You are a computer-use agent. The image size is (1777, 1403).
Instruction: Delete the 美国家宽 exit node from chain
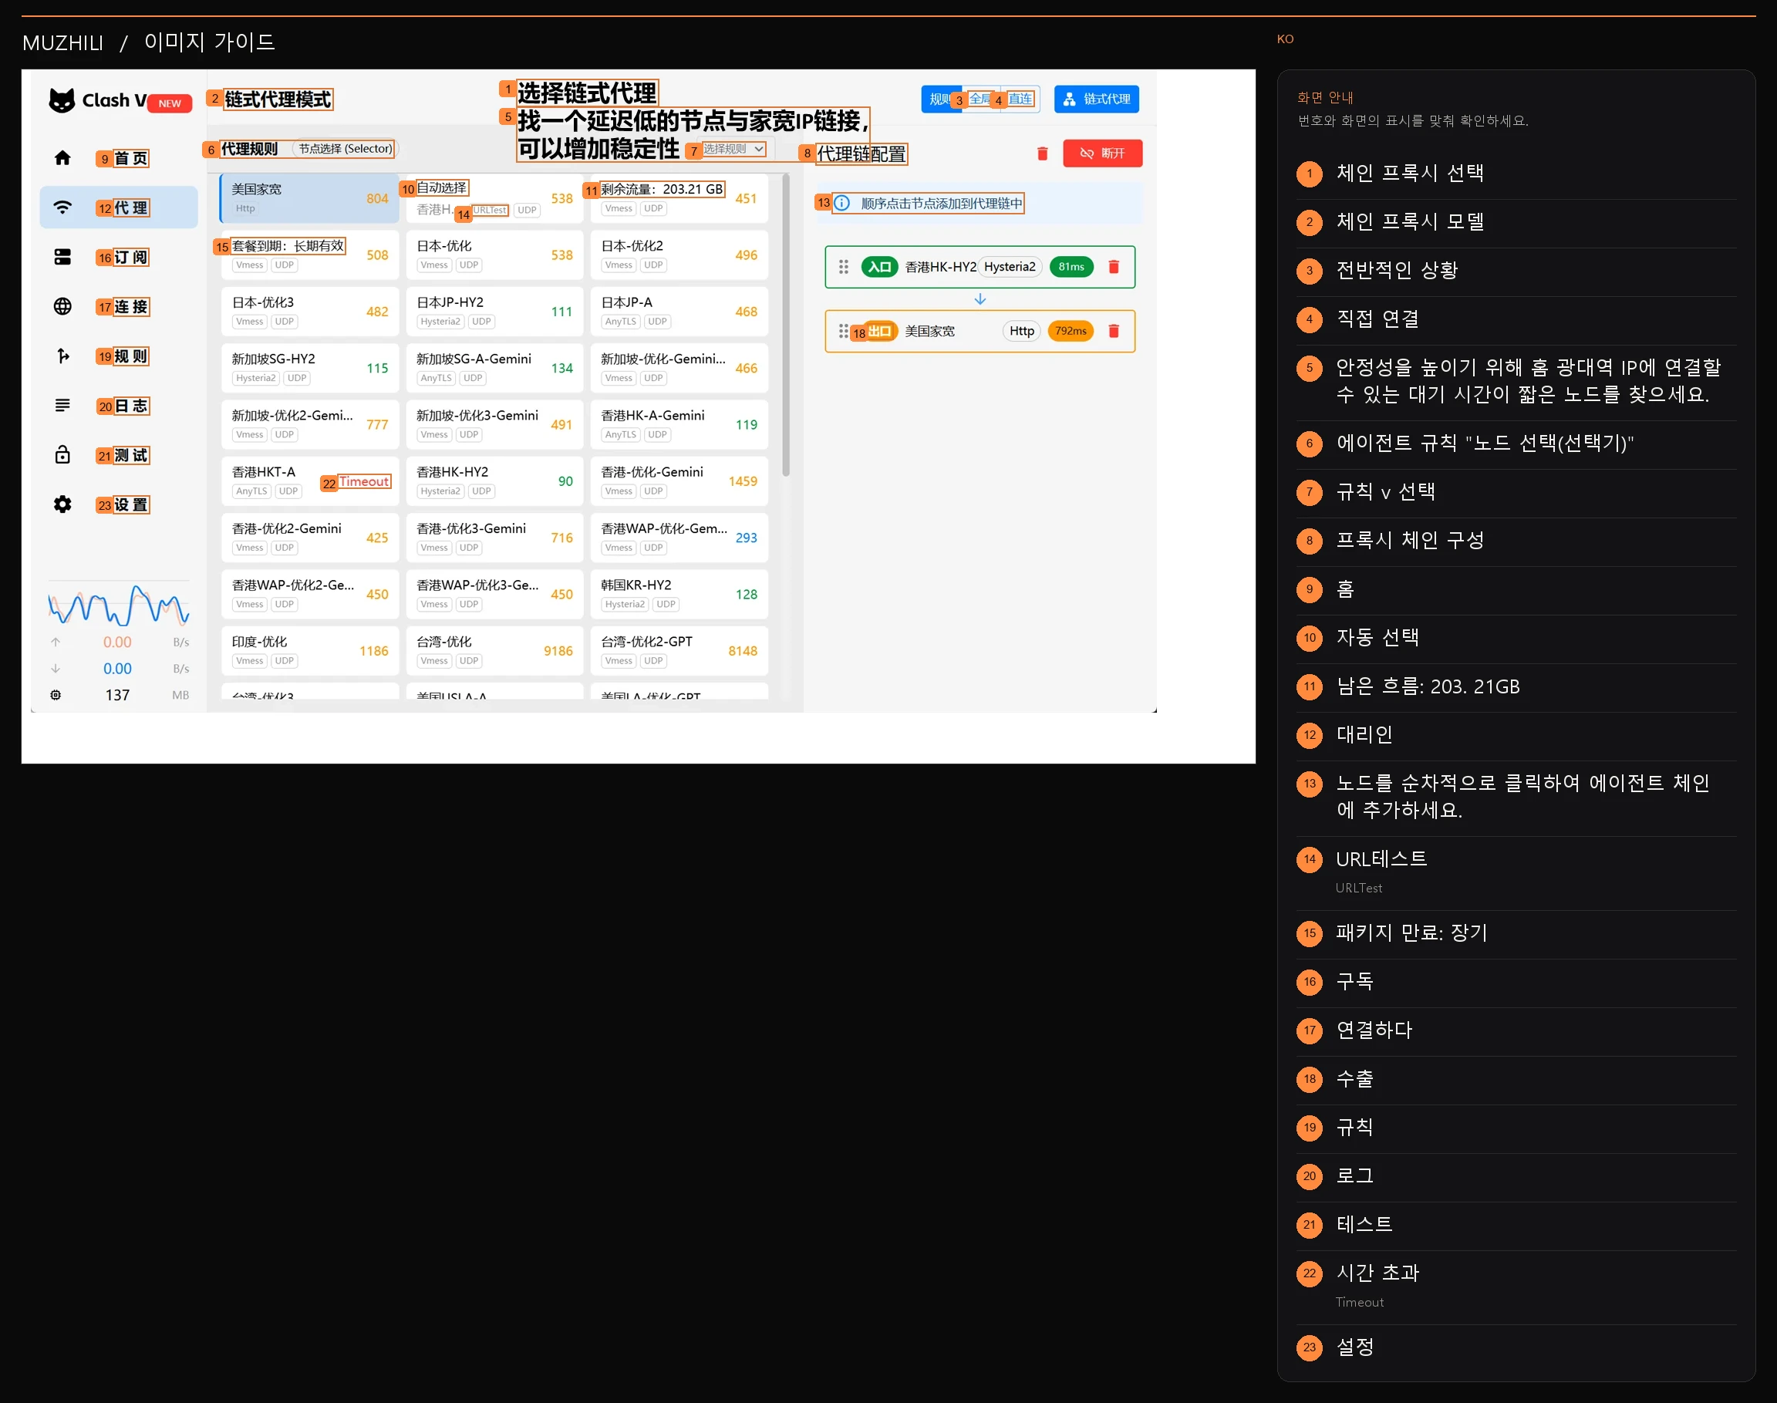[1114, 331]
